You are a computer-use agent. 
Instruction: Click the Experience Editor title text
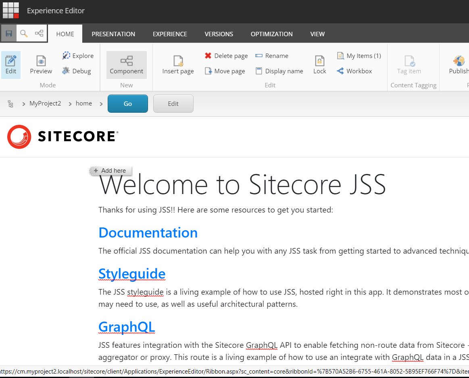(x=56, y=10)
